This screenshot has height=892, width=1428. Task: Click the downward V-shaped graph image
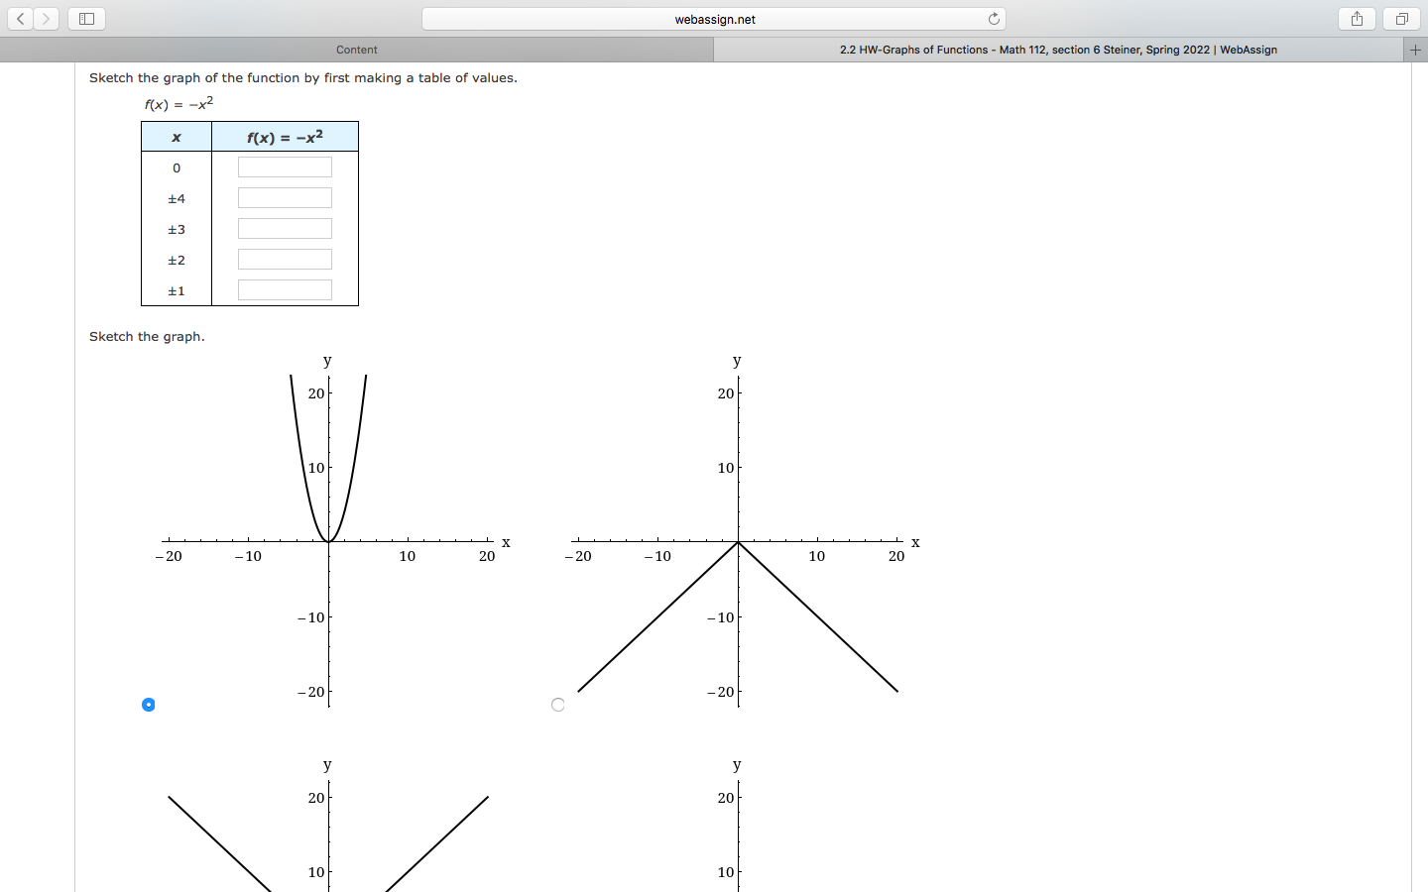coord(742,530)
